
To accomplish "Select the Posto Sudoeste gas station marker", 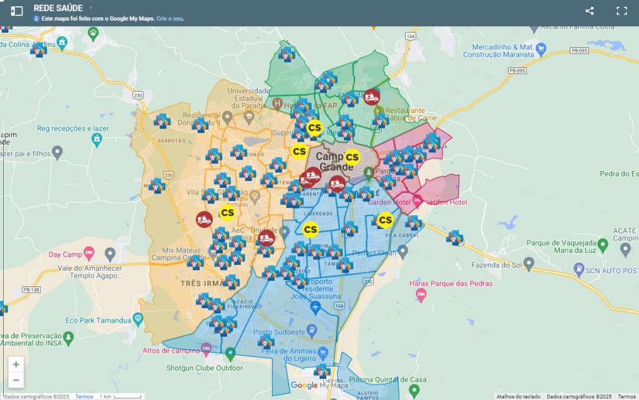I will tap(315, 327).
